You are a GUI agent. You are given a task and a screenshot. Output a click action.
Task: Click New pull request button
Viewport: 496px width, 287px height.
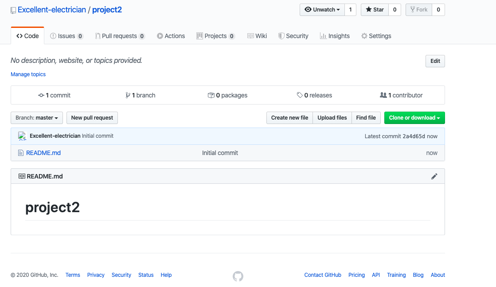(92, 118)
